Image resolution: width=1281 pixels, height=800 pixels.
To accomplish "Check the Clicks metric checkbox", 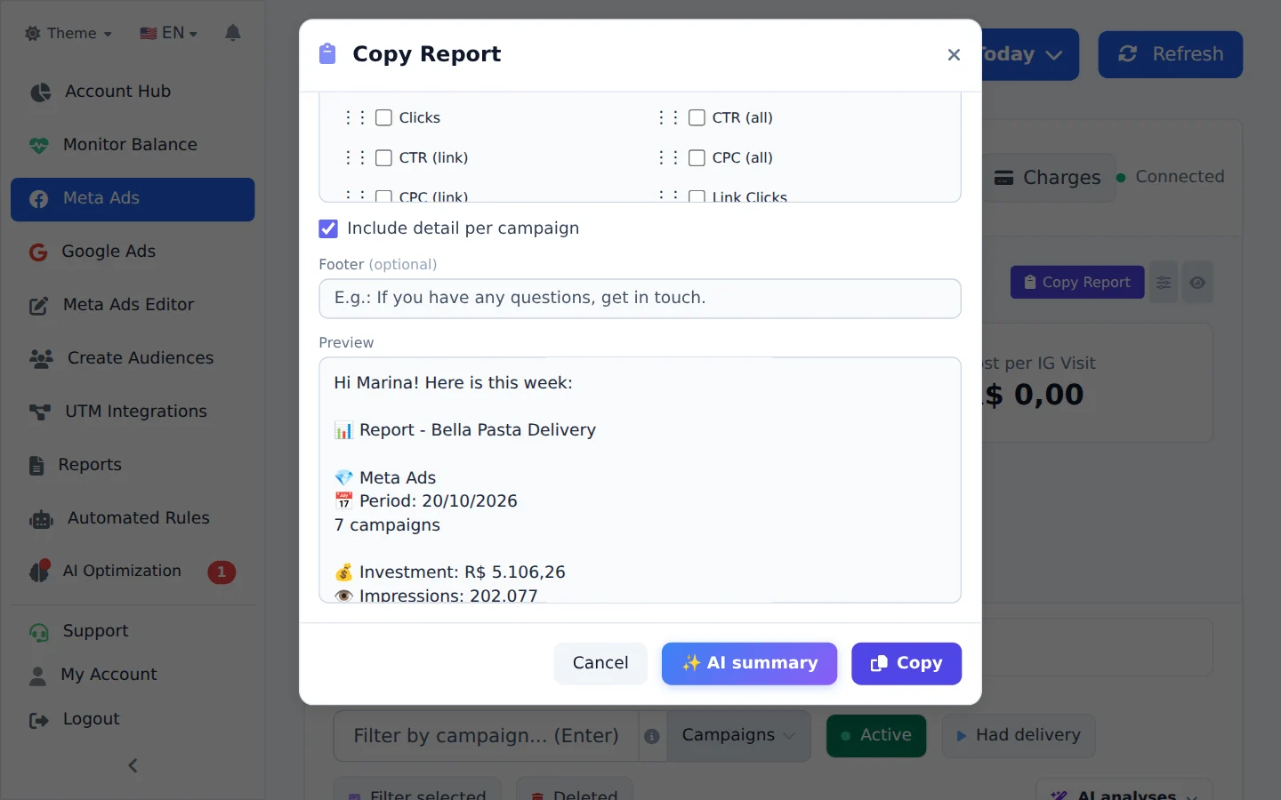I will pos(383,117).
